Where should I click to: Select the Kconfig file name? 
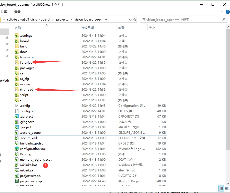pos(26,154)
